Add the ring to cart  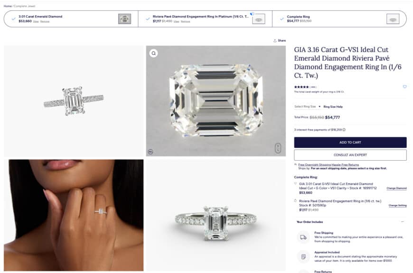350,142
